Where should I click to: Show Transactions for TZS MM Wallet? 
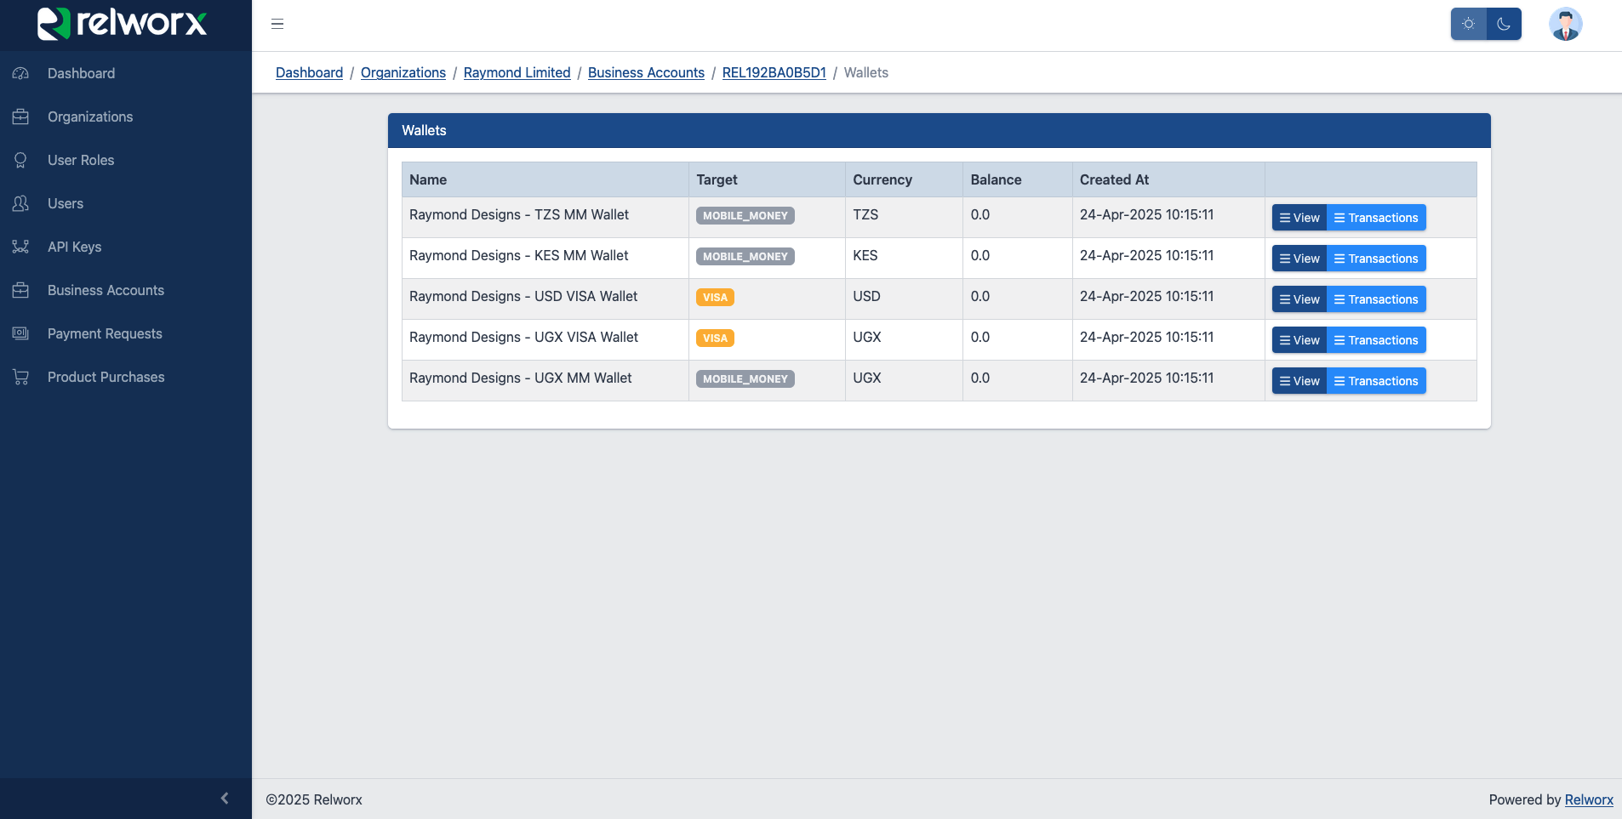coord(1376,218)
